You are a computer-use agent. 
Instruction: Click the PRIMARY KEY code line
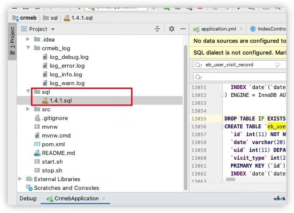[x=258, y=166]
